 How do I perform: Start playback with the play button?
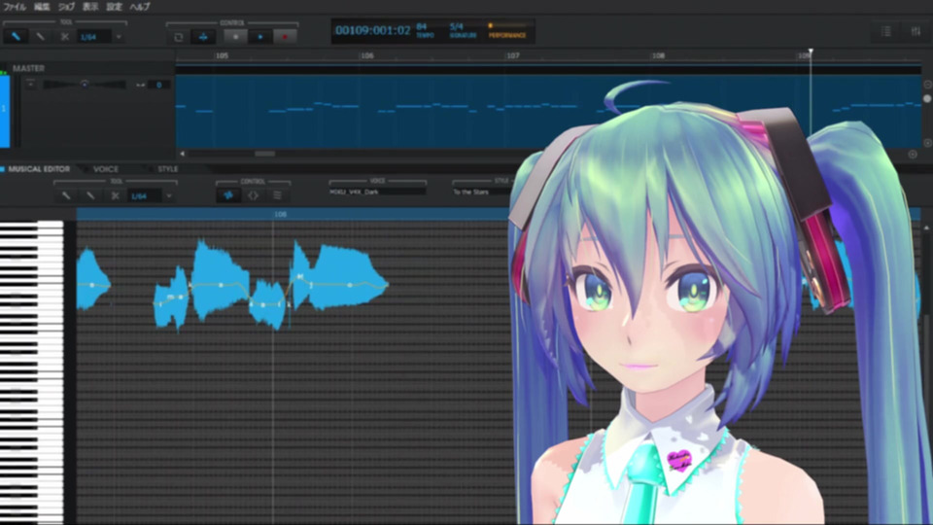click(260, 37)
